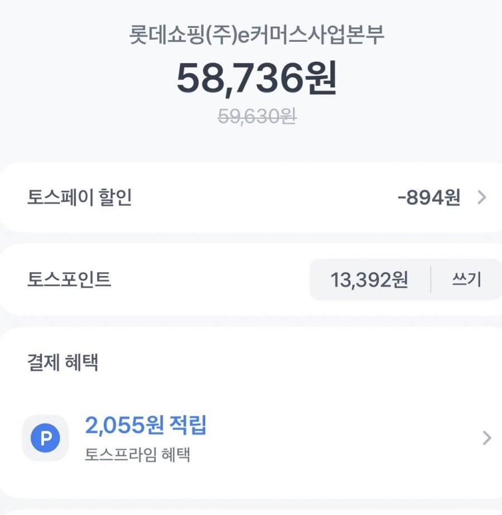Screen dimensions: 502x515
Task: Tap the 토스프라임 혜택 subtitle text
Action: (137, 455)
